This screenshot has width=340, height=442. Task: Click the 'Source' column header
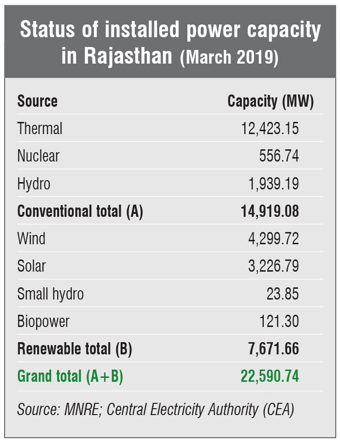(37, 101)
